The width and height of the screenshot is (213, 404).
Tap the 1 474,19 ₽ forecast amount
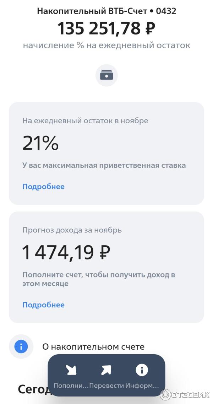pos(66,252)
